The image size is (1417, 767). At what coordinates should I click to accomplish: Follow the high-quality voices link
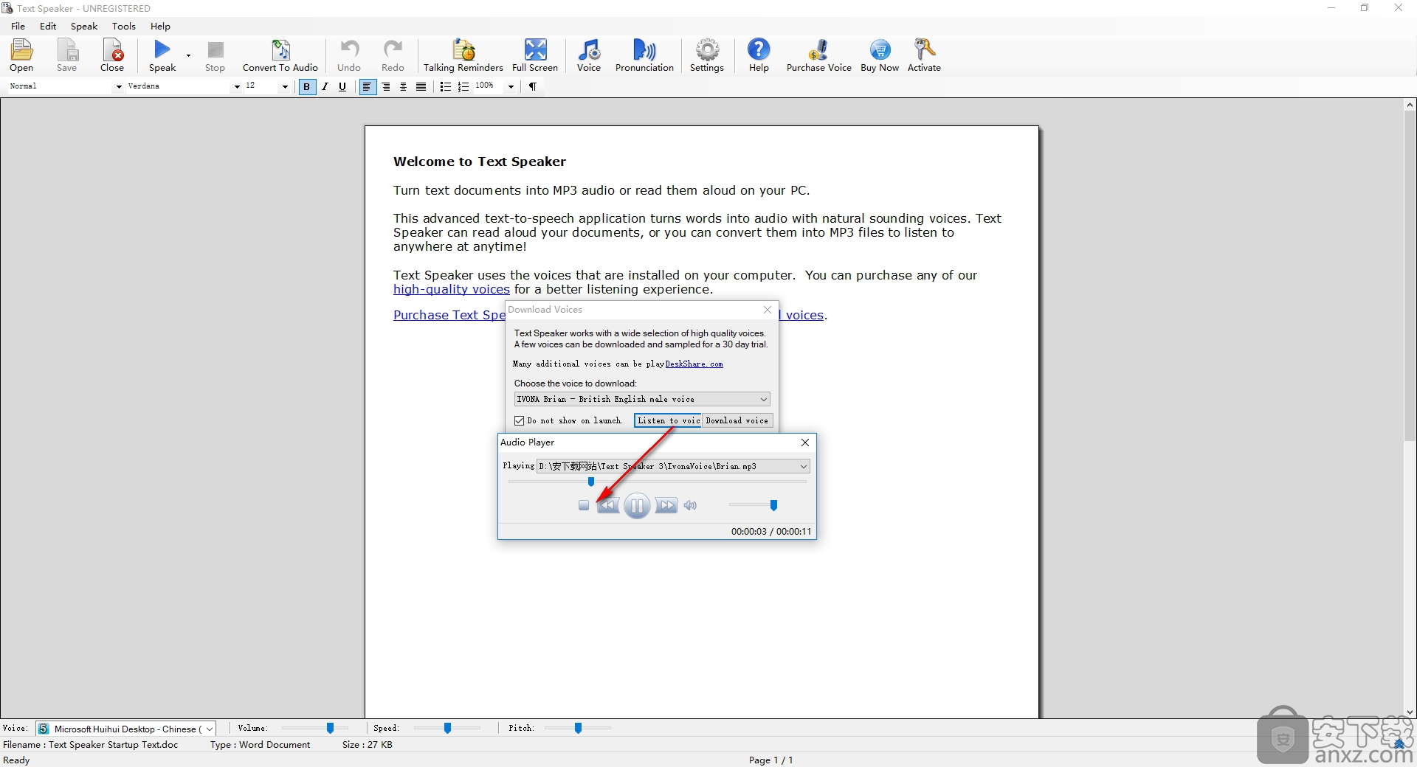tap(452, 290)
